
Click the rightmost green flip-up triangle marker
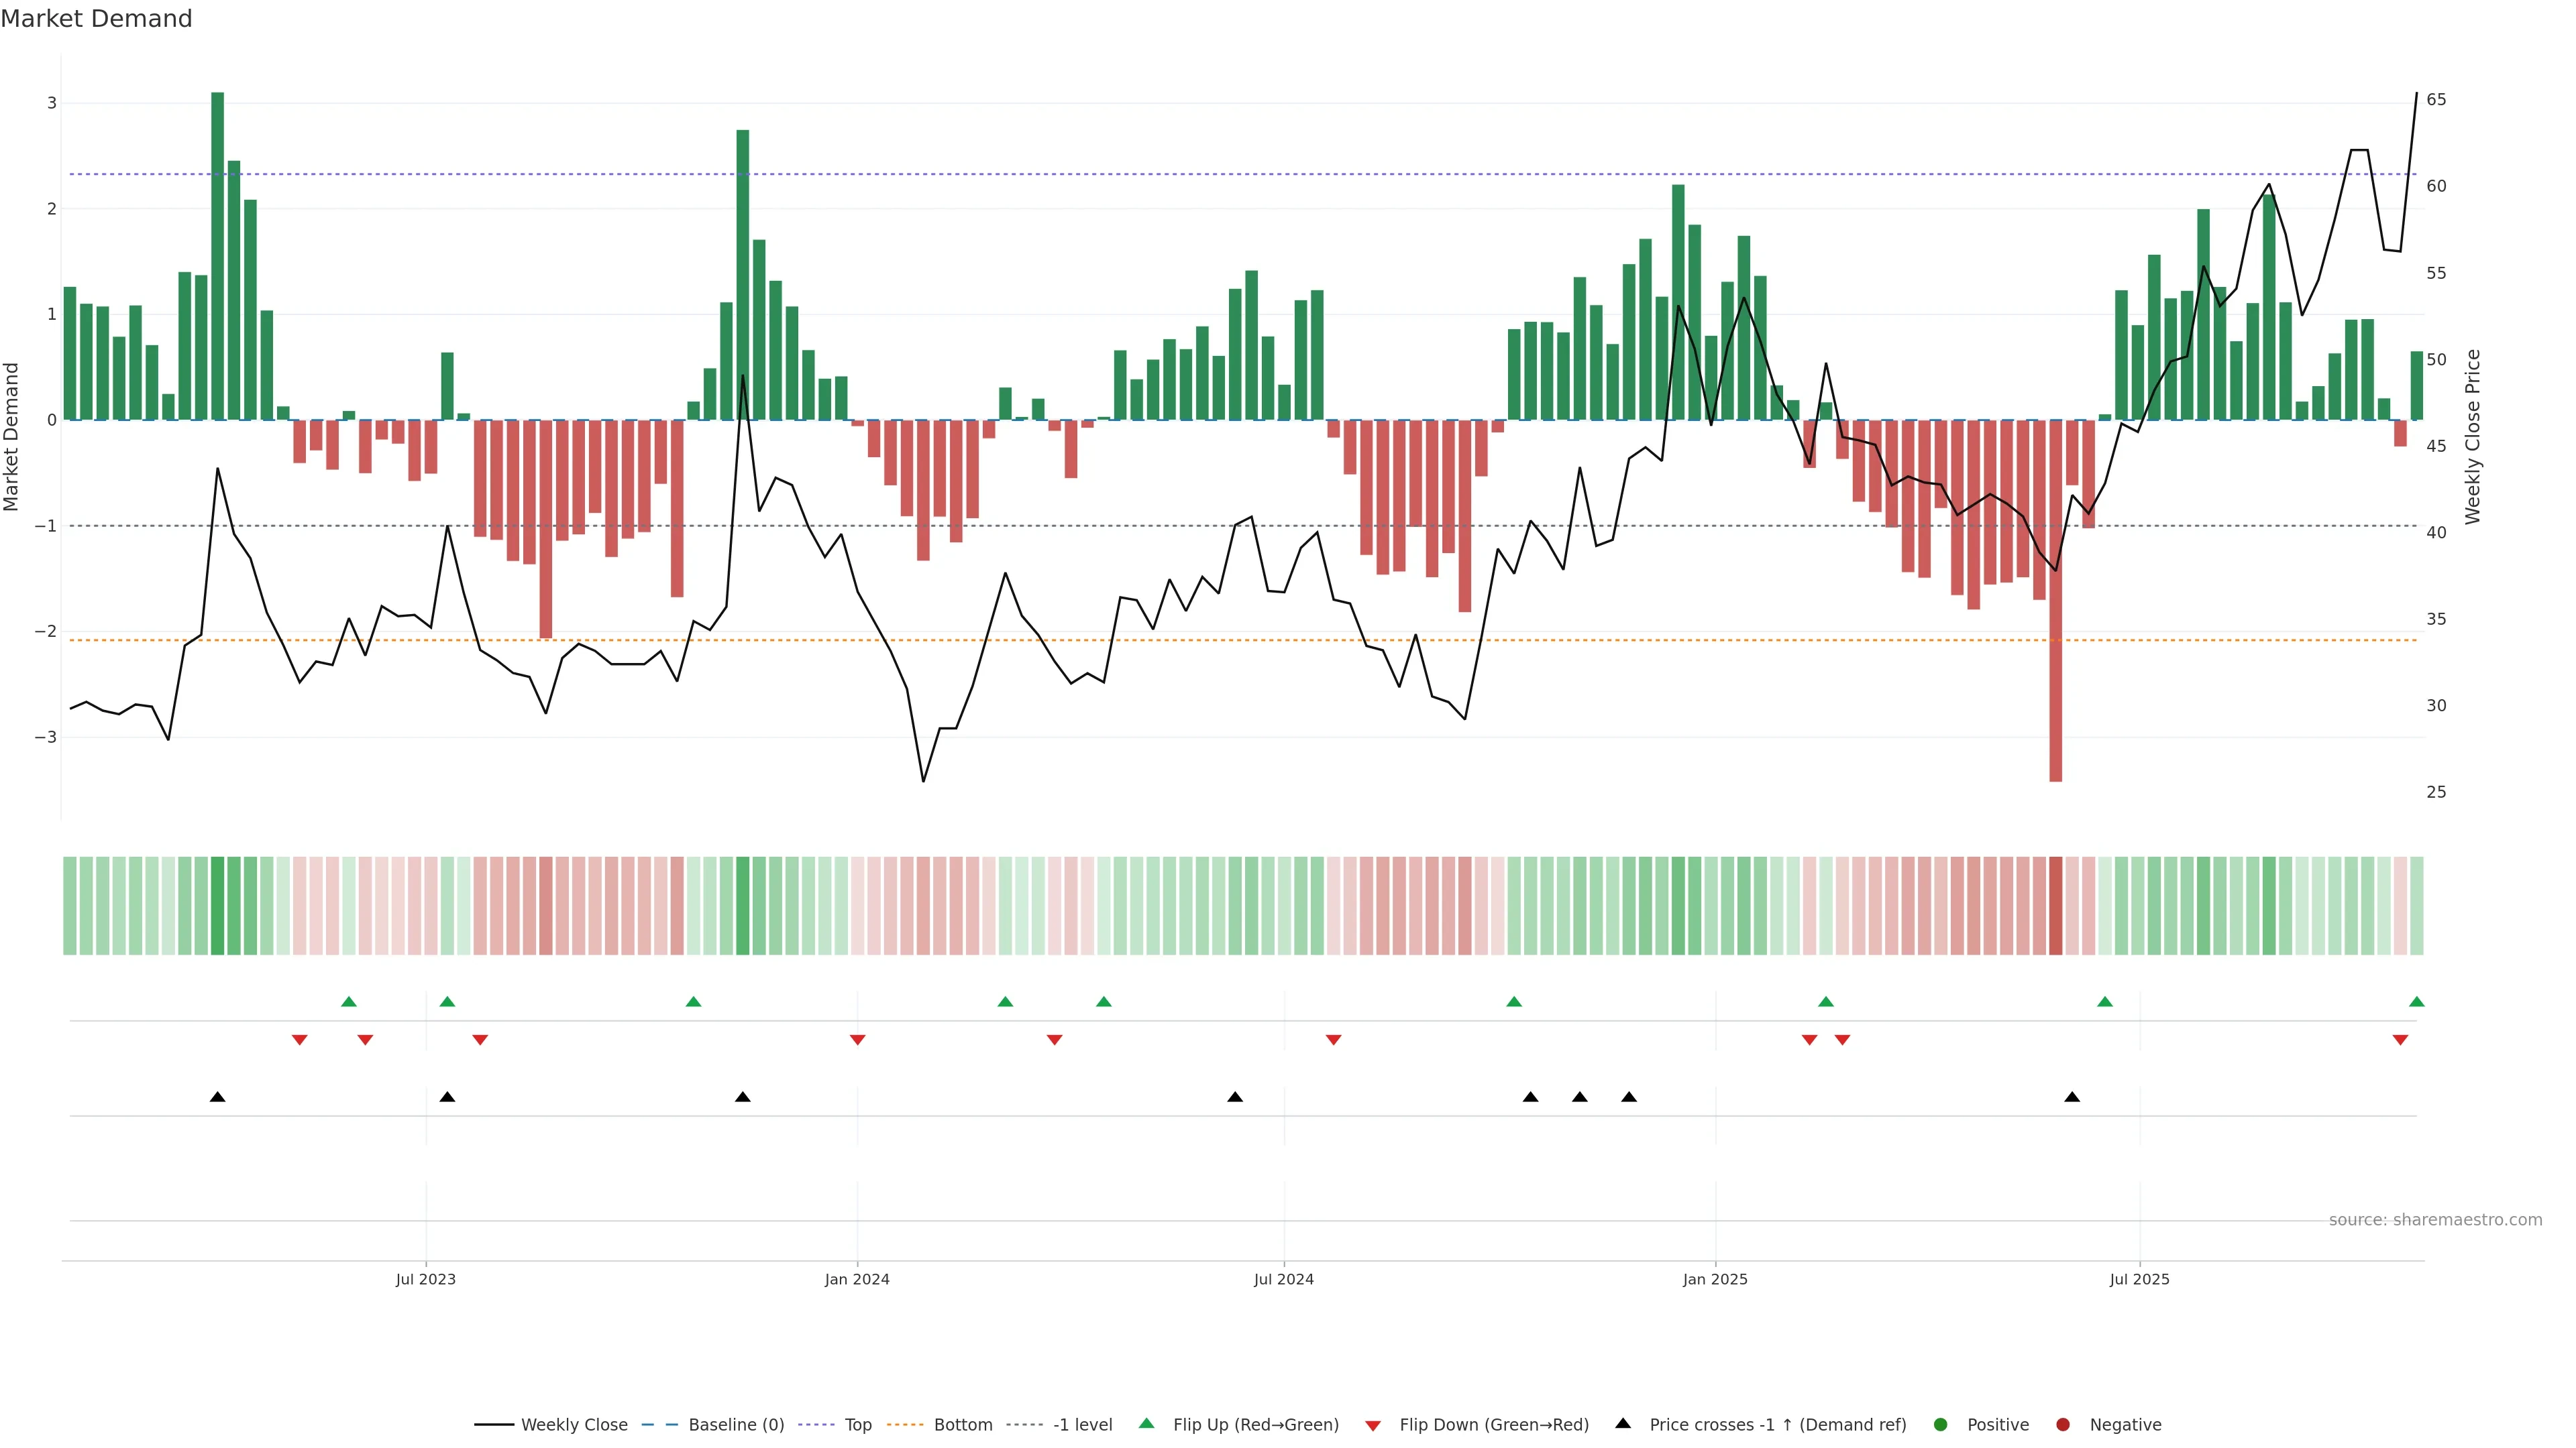[x=2416, y=1002]
